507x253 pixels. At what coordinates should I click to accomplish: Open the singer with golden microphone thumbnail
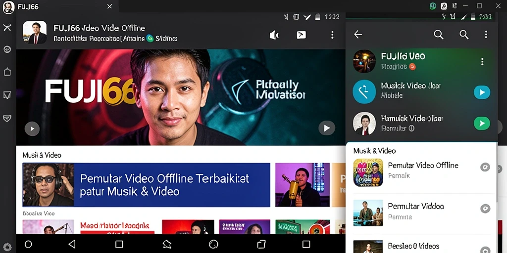point(303,185)
